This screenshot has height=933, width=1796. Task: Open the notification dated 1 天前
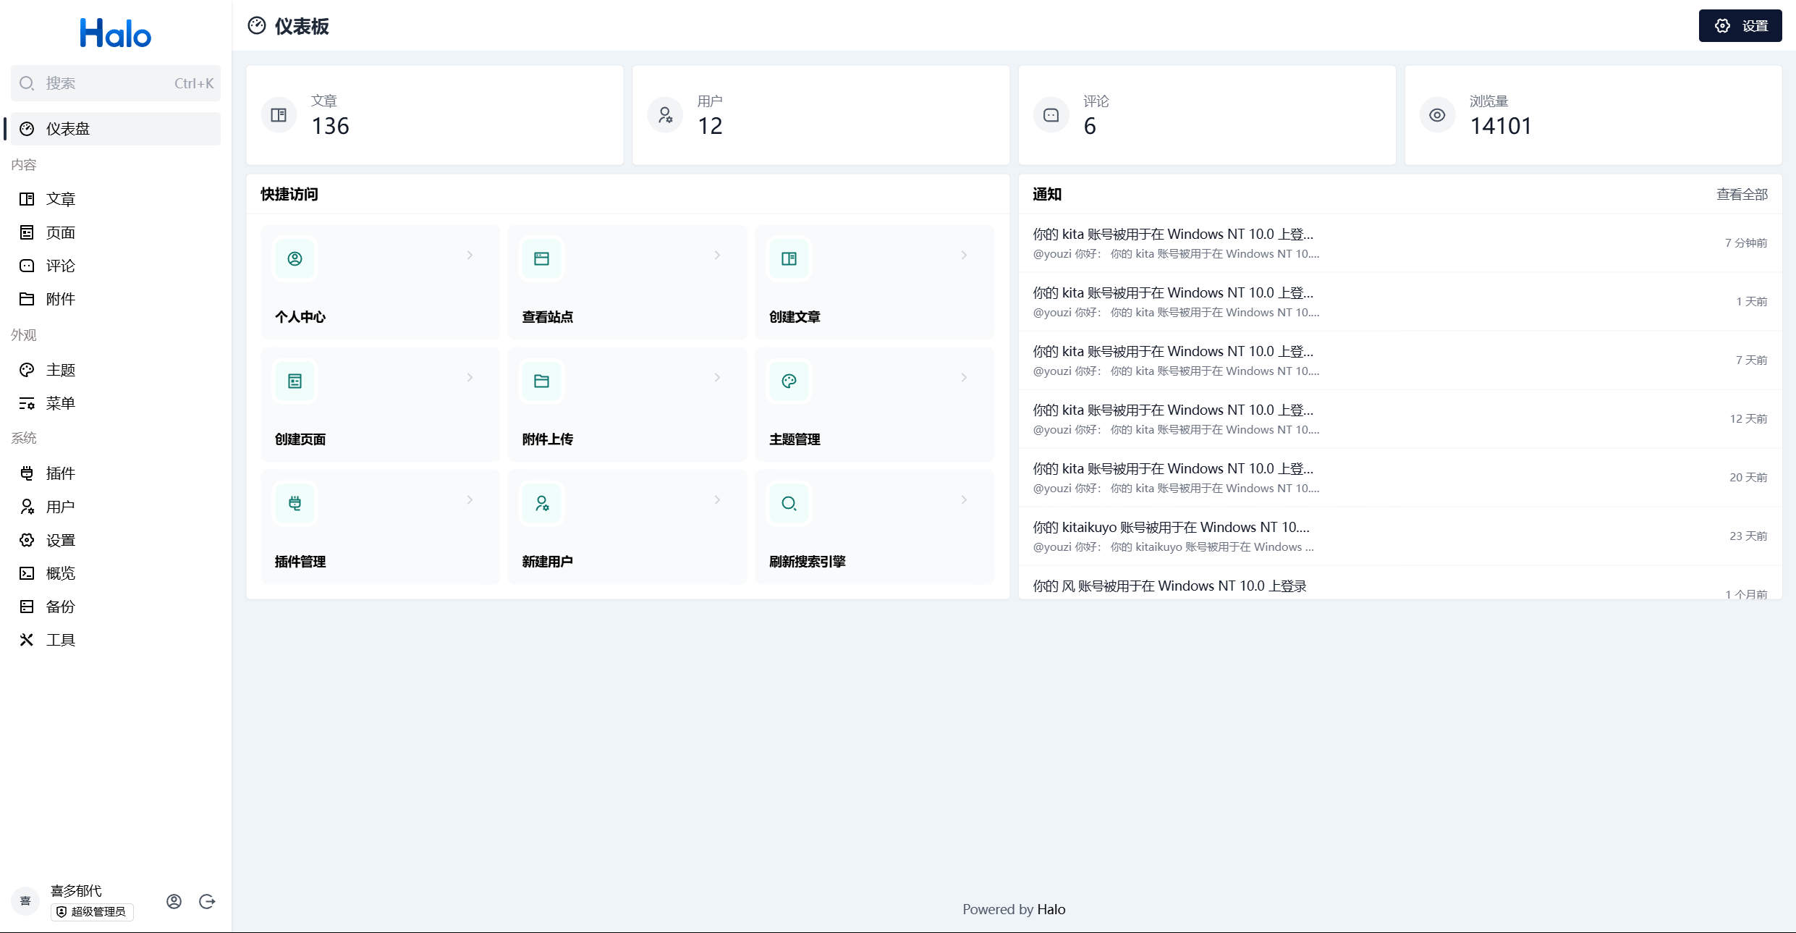pos(1400,302)
